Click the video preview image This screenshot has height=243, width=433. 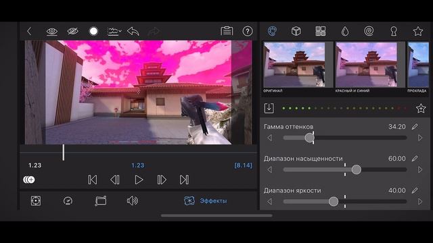pyautogui.click(x=138, y=92)
